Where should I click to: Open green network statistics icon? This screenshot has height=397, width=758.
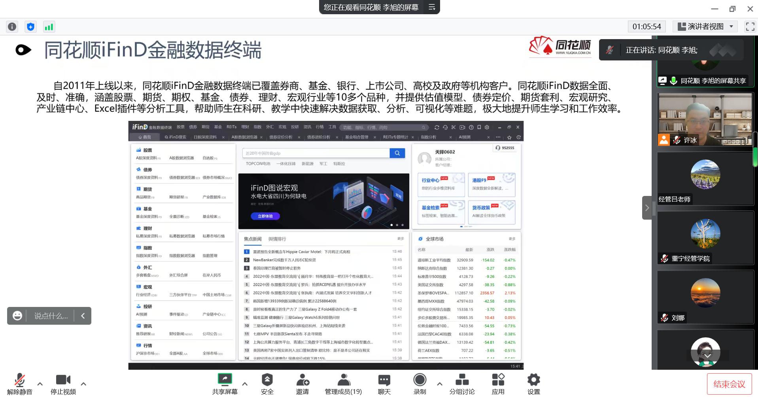point(49,26)
